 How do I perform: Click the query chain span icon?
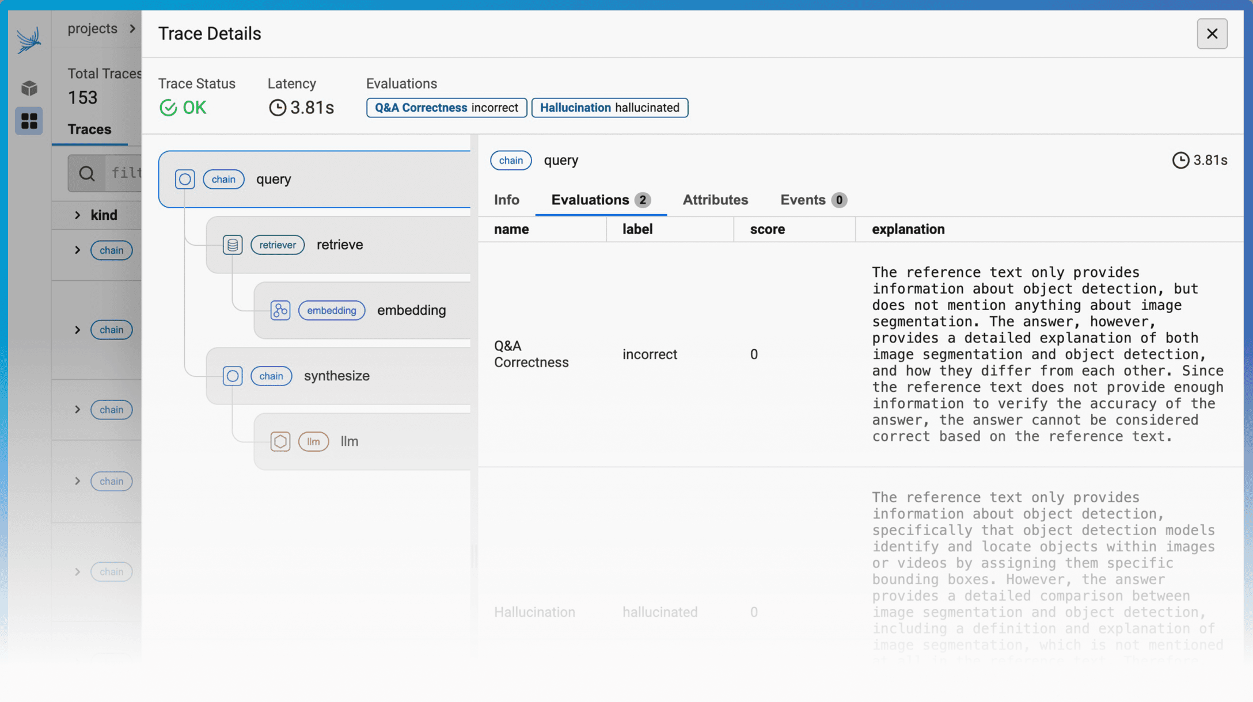[185, 179]
